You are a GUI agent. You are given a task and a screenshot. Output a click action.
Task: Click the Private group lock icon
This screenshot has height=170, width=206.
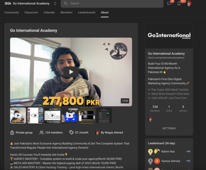tap(12, 133)
